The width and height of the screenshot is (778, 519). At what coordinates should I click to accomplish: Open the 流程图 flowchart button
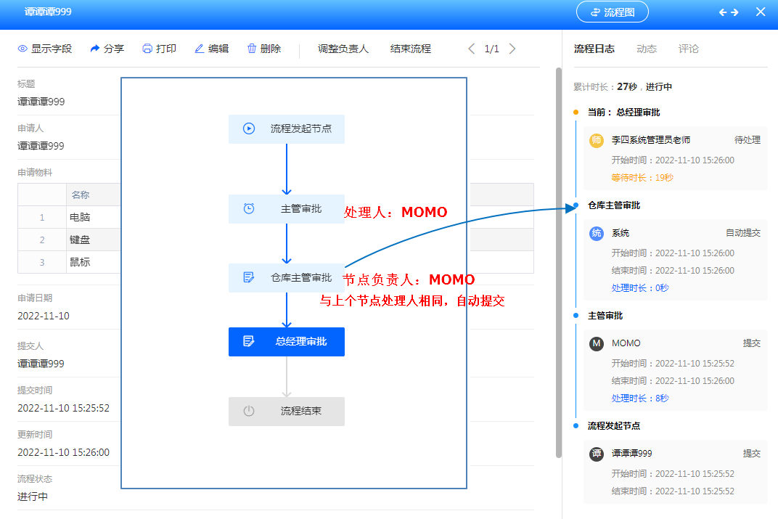click(x=612, y=12)
